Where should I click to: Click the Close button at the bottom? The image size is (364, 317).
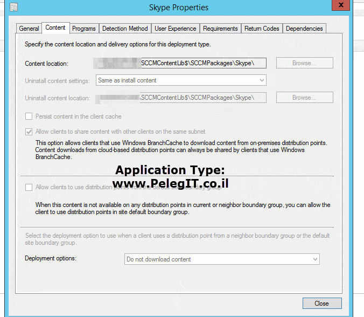(322, 304)
